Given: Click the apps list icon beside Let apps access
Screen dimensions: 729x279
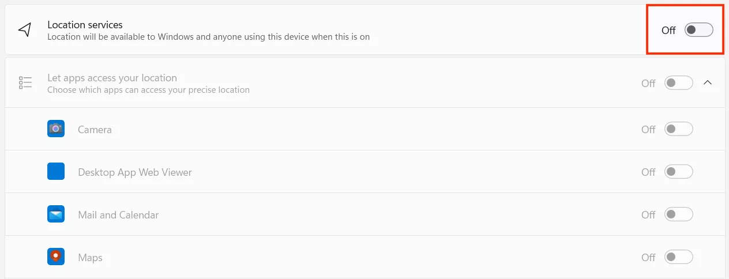Looking at the screenshot, I should (x=25, y=83).
